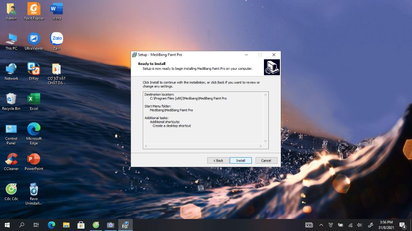Select Microsoft Edge desktop icon
The image size is (412, 231).
click(34, 134)
